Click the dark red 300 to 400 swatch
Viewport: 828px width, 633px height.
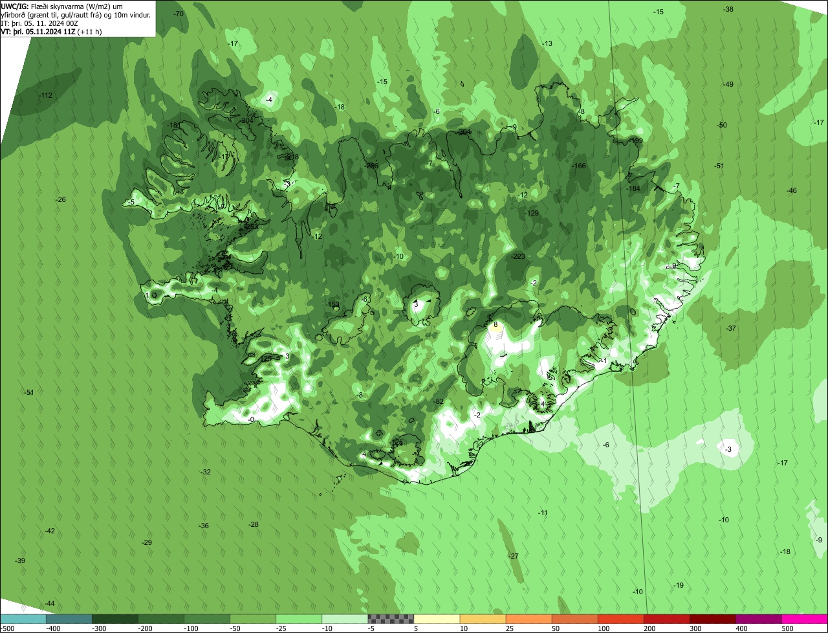tap(712, 619)
